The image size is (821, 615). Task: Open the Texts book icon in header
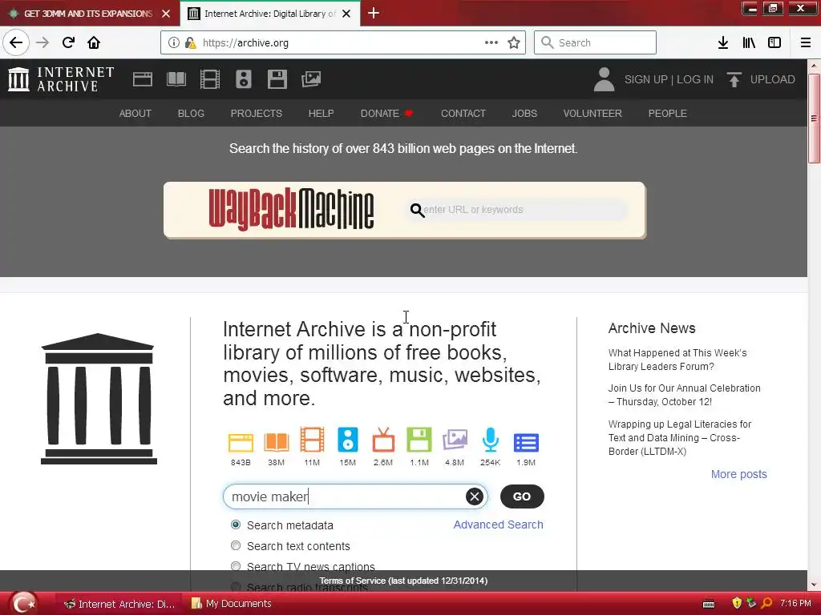click(x=176, y=79)
